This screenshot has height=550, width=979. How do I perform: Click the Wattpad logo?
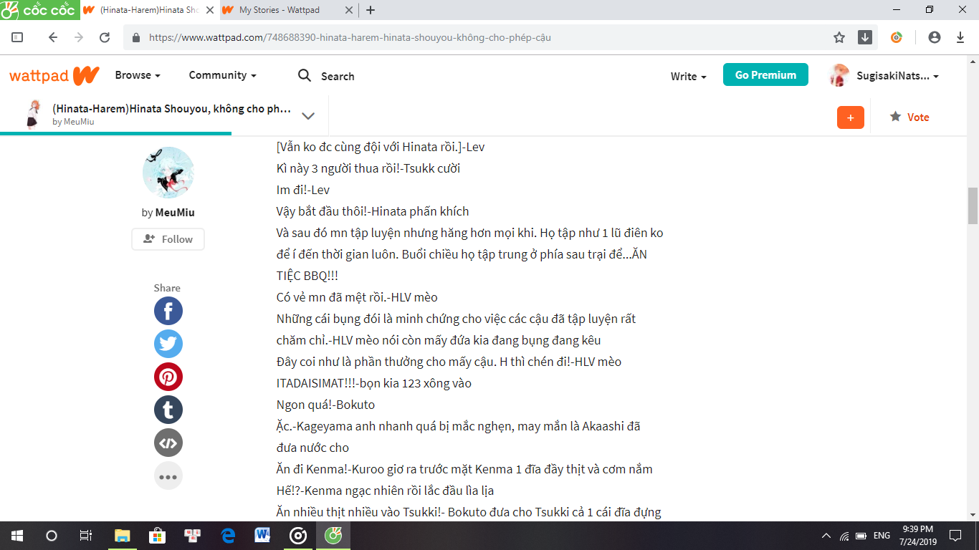tap(54, 76)
